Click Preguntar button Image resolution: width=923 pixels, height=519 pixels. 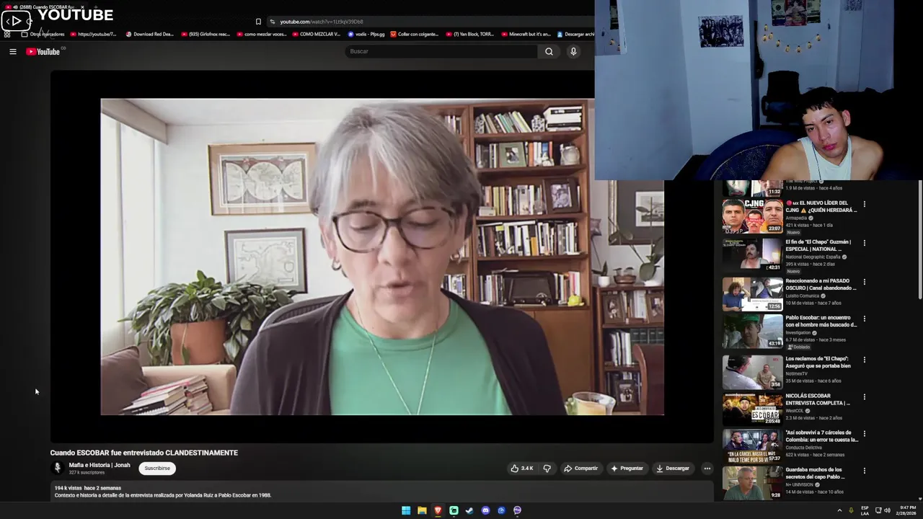tap(627, 469)
